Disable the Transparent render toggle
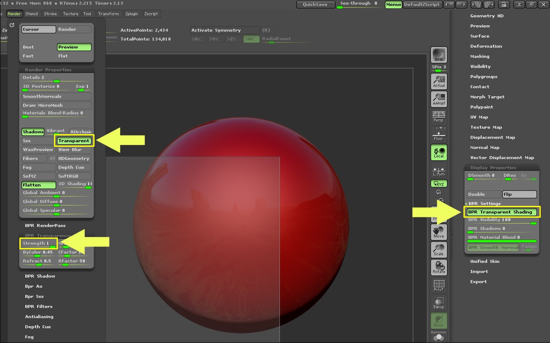 click(x=74, y=140)
